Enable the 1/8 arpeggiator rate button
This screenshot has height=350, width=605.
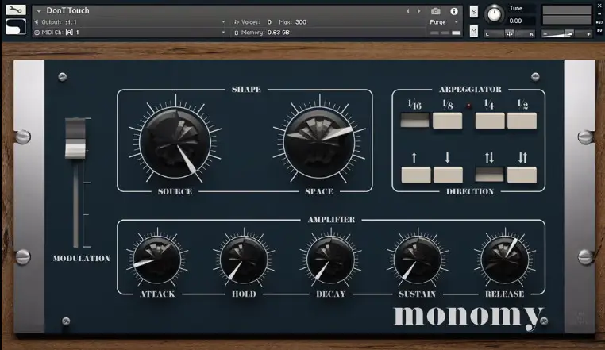447,121
